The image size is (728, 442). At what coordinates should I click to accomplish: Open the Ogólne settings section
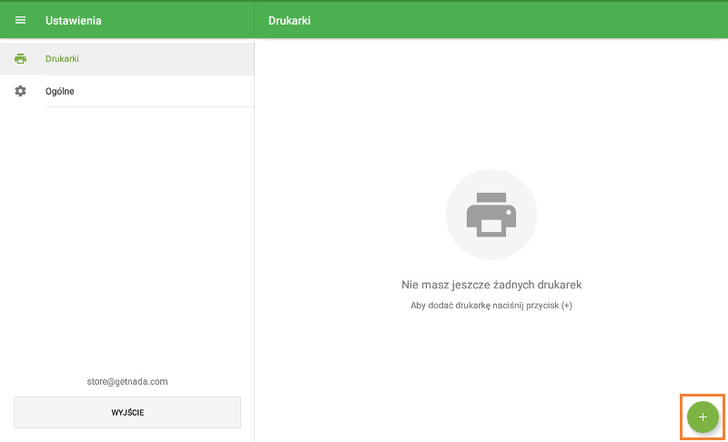[x=60, y=91]
